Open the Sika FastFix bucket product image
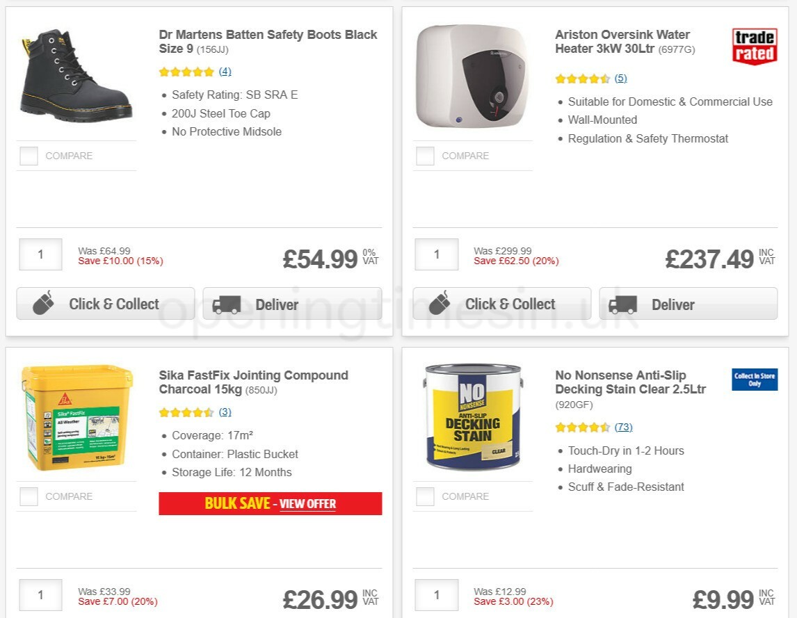This screenshot has width=797, height=618. pyautogui.click(x=77, y=417)
